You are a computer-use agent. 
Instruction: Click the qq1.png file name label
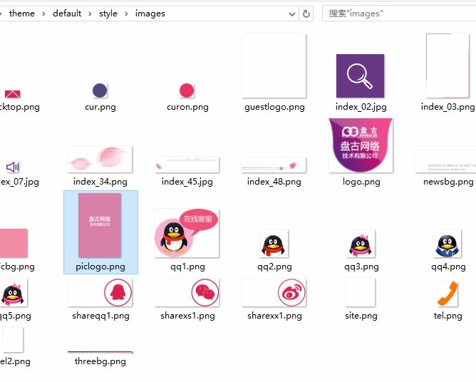point(187,267)
